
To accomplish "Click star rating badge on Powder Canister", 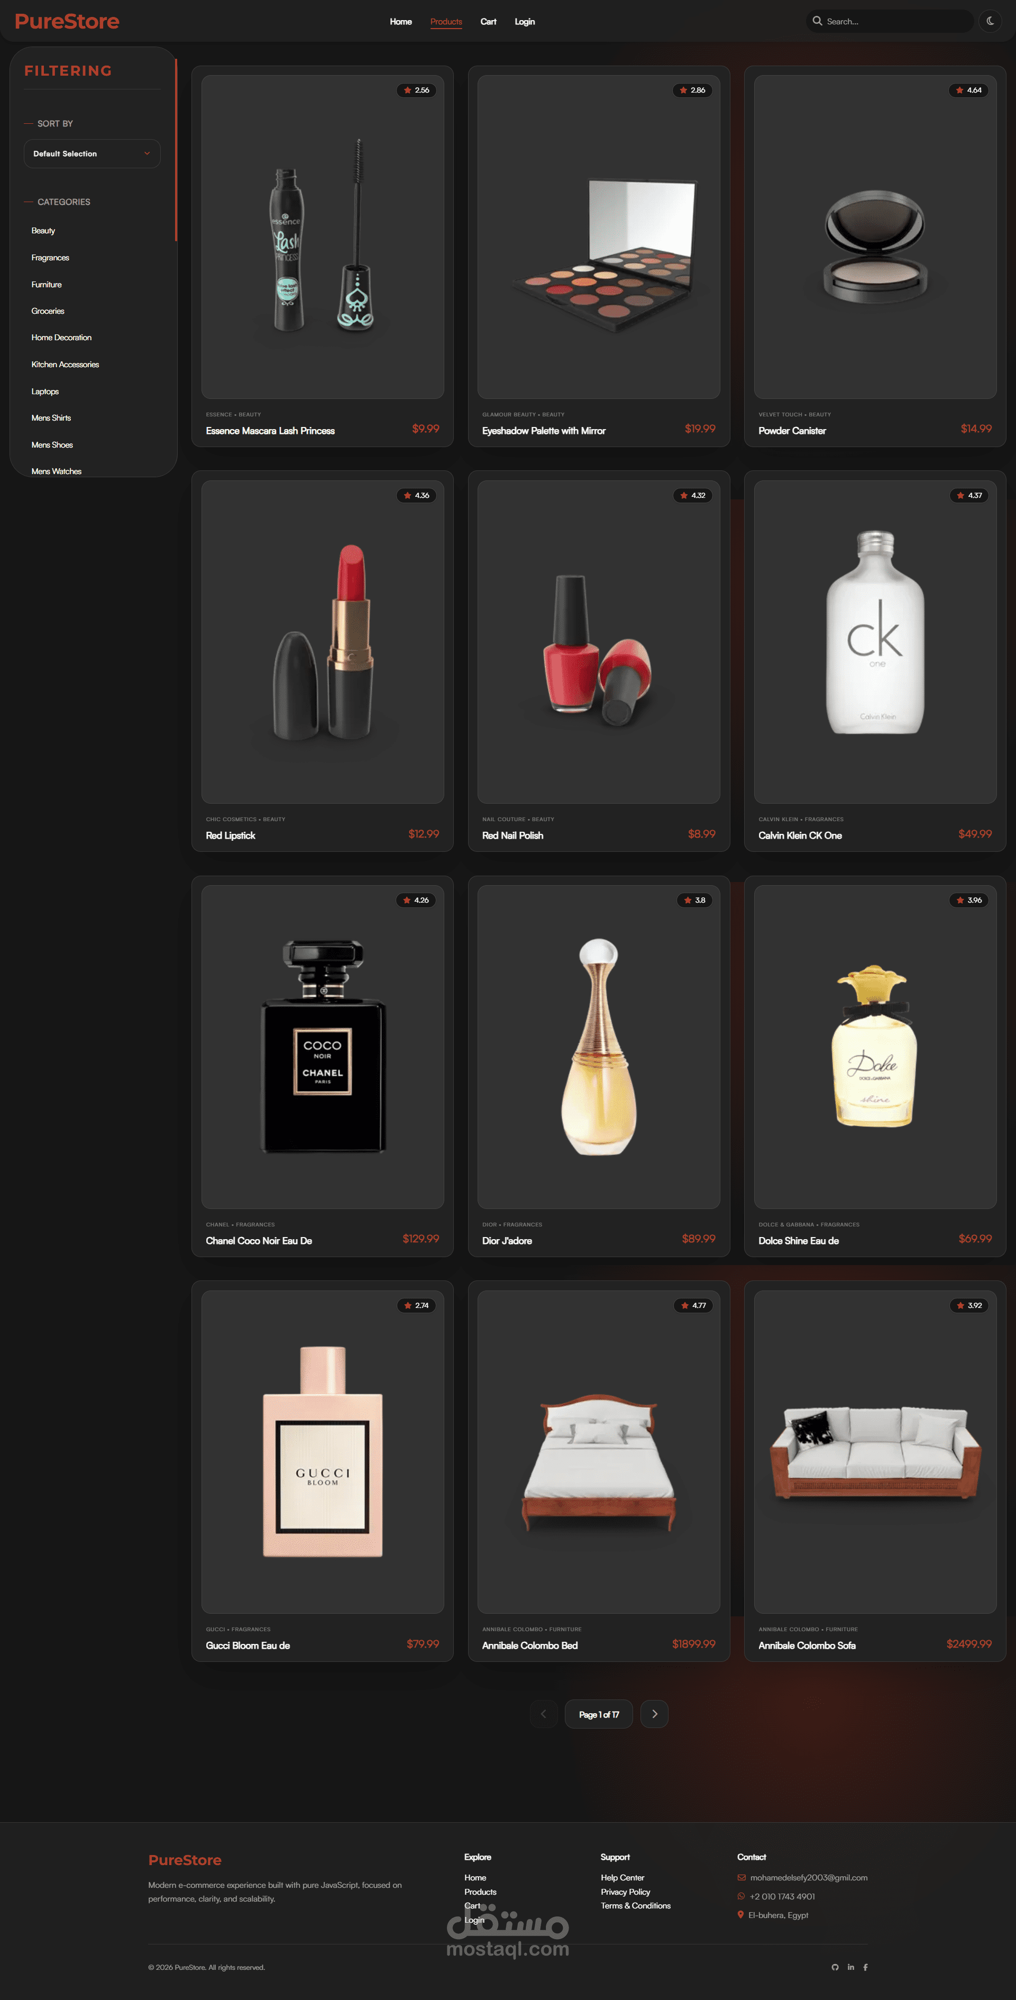I will [968, 90].
